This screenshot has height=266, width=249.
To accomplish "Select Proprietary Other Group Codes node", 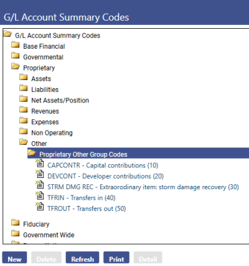I will [83, 154].
